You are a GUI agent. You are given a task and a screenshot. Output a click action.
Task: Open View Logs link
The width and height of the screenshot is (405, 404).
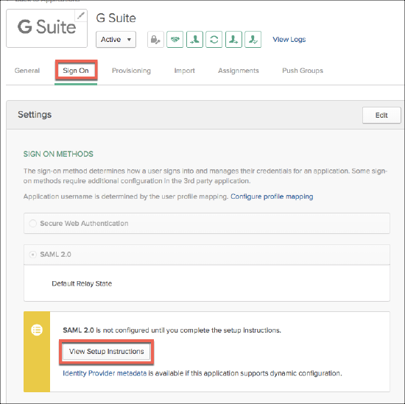tap(289, 40)
